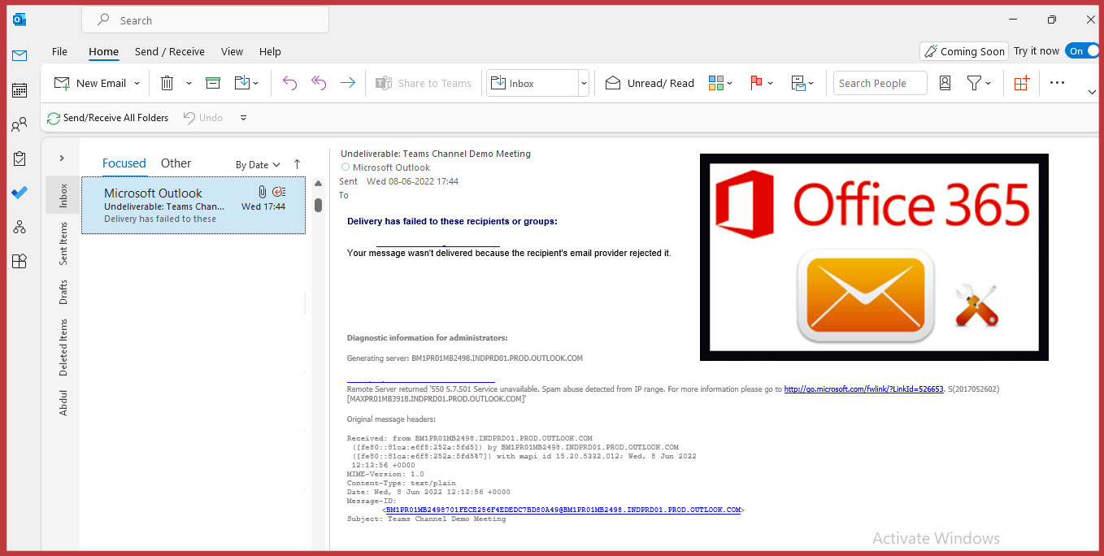The image size is (1104, 556).
Task: Click Send/Receive All Folders
Action: click(x=108, y=118)
